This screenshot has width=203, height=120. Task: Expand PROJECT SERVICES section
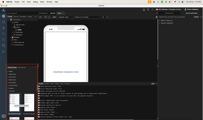pos(159,23)
